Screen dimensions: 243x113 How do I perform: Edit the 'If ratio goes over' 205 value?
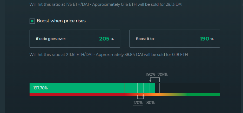click(104, 39)
